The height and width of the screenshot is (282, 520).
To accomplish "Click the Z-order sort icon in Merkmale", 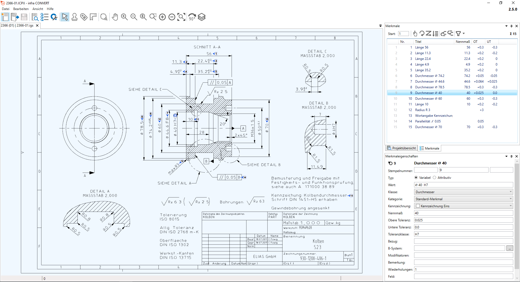I will 428,34.
